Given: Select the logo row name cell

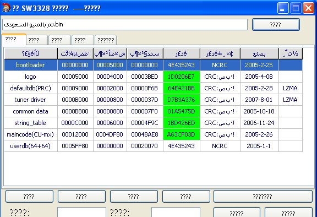Looking at the screenshot, I should pyautogui.click(x=31, y=77).
